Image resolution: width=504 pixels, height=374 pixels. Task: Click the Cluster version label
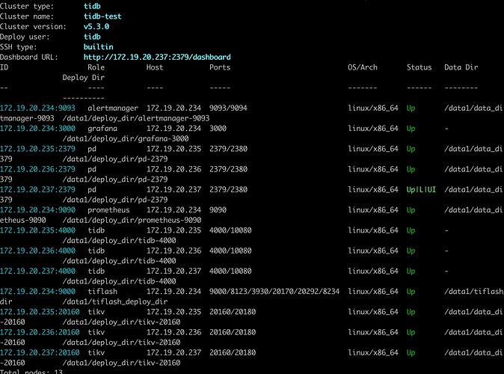coord(33,27)
